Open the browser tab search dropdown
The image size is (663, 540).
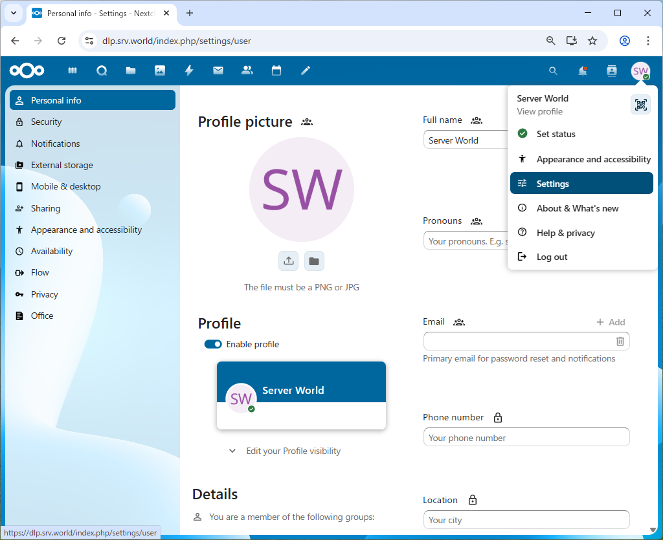coord(14,13)
